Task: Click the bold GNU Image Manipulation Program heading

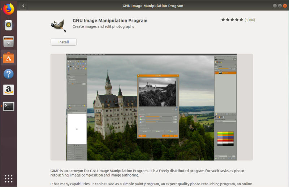Action: click(110, 21)
